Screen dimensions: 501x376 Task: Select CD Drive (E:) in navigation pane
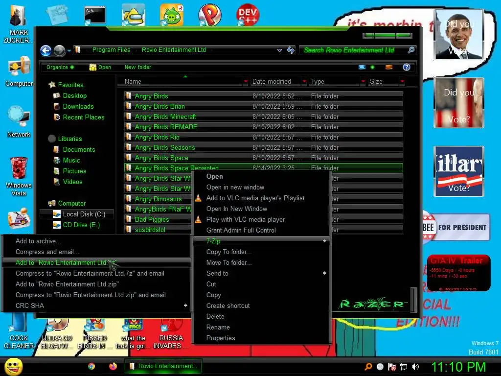click(76, 225)
